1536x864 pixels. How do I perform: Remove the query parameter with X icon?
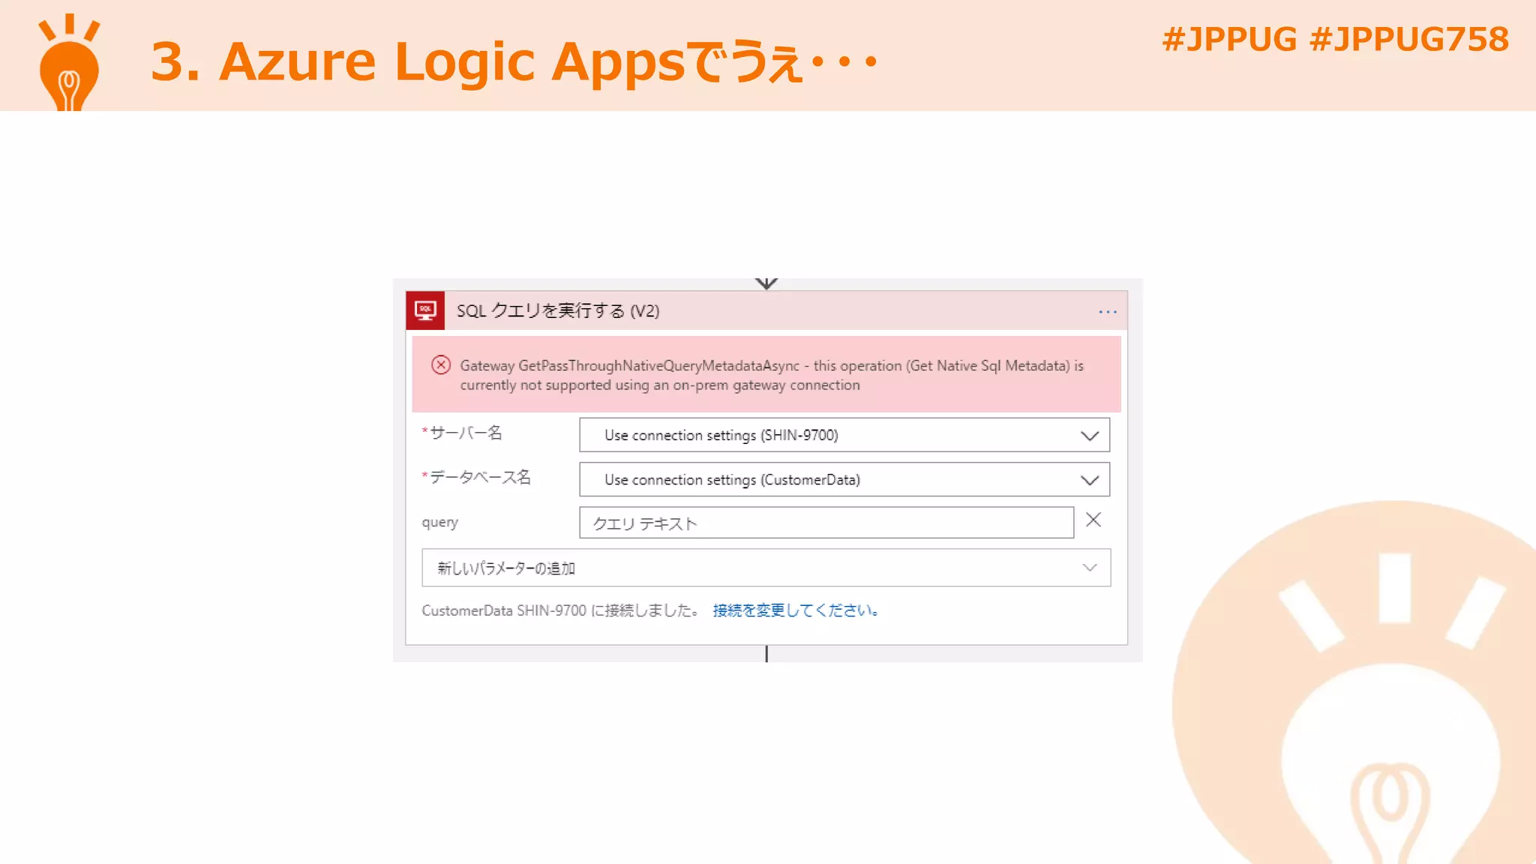(1093, 520)
